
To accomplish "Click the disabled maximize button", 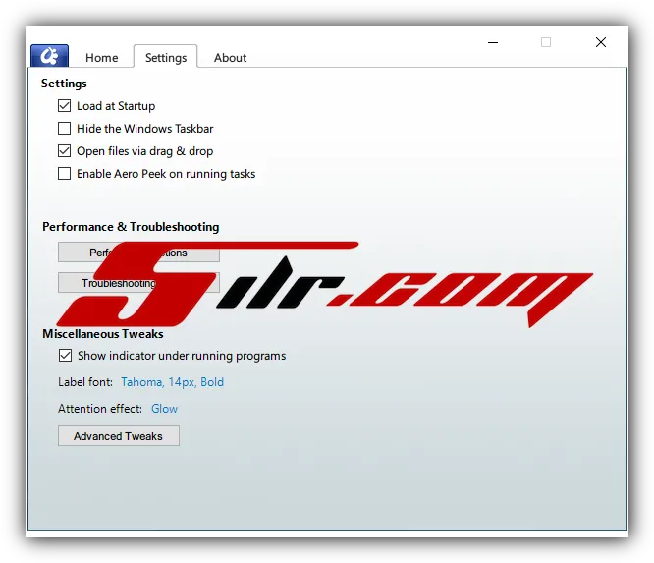I will coord(546,42).
